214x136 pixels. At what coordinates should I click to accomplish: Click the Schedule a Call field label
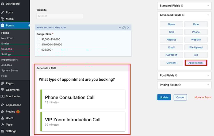[46, 68]
